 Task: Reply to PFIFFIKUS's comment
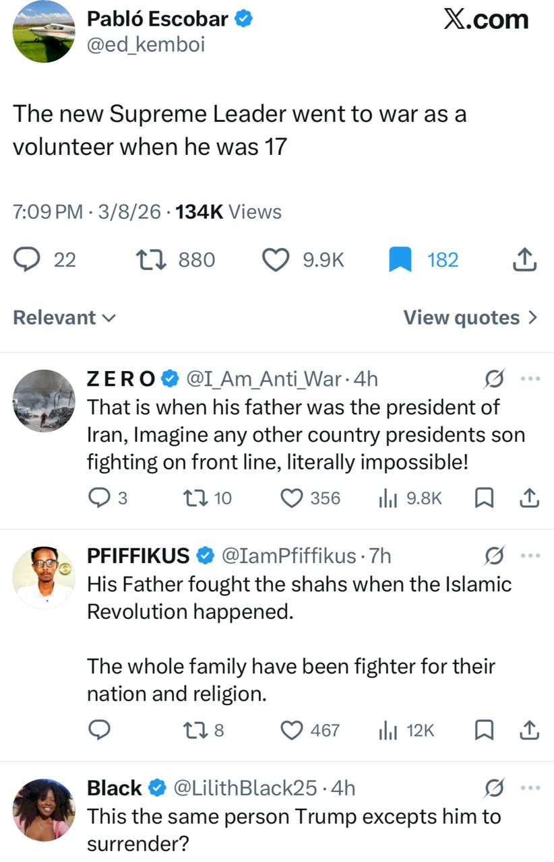[99, 730]
